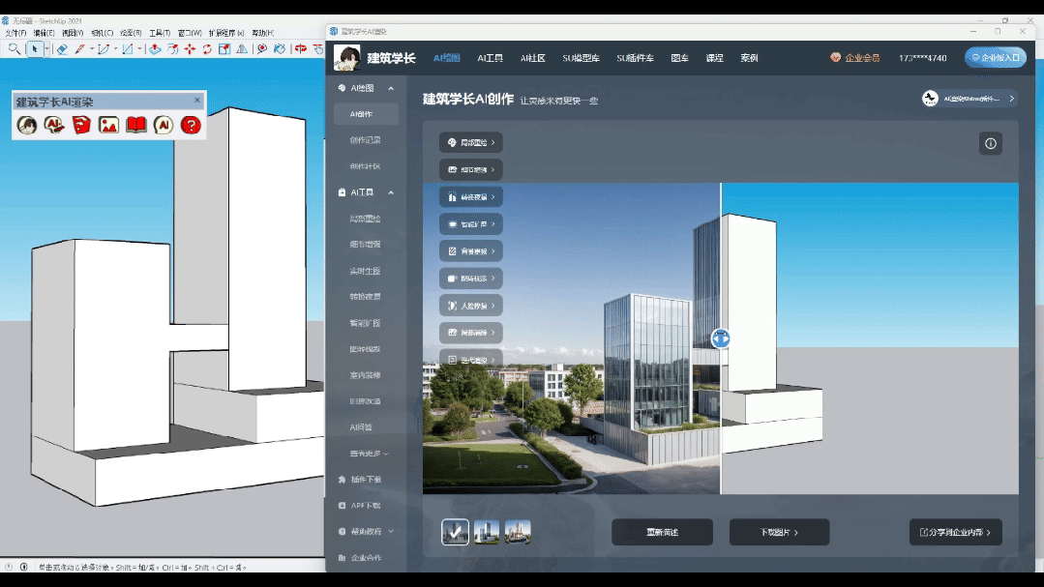Screen dimensions: 1044x587
Task: Close the 建筑学长AI渲染 floating toolbar
Action: (197, 100)
